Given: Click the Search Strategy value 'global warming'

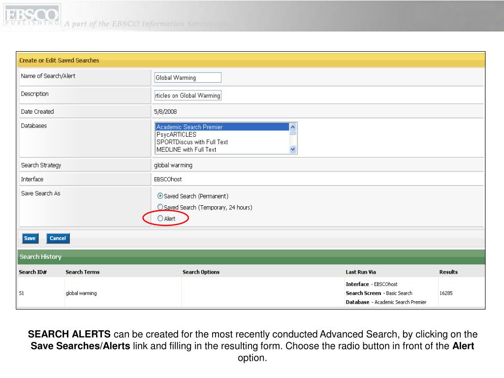Looking at the screenshot, I should [x=173, y=165].
